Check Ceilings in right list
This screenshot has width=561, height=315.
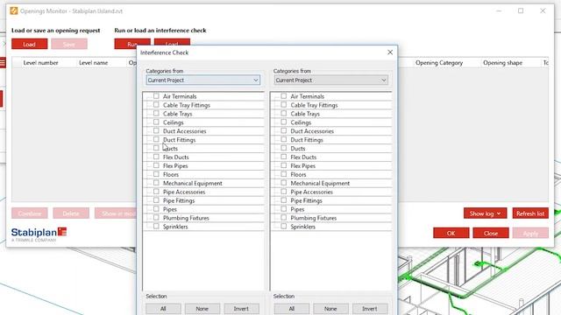click(284, 122)
